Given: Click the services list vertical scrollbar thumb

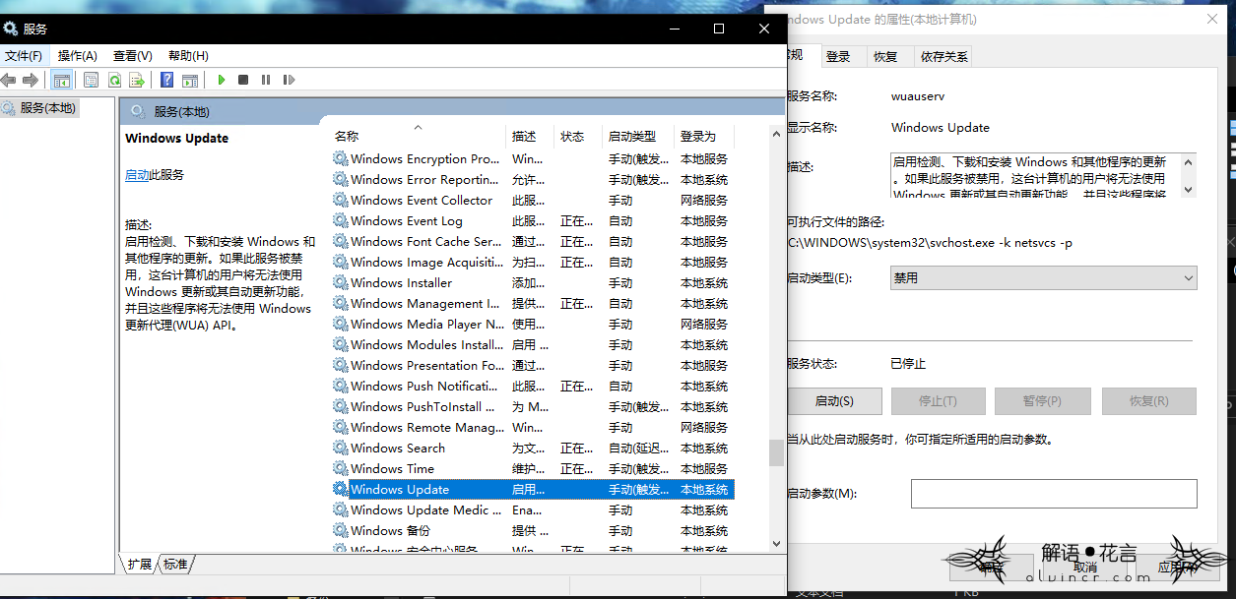Looking at the screenshot, I should coord(776,452).
